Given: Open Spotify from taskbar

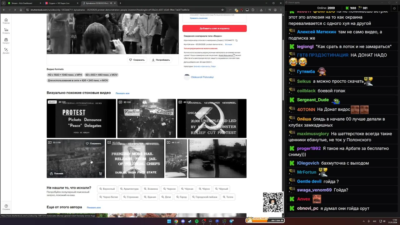Looking at the screenshot, I should click(197, 221).
